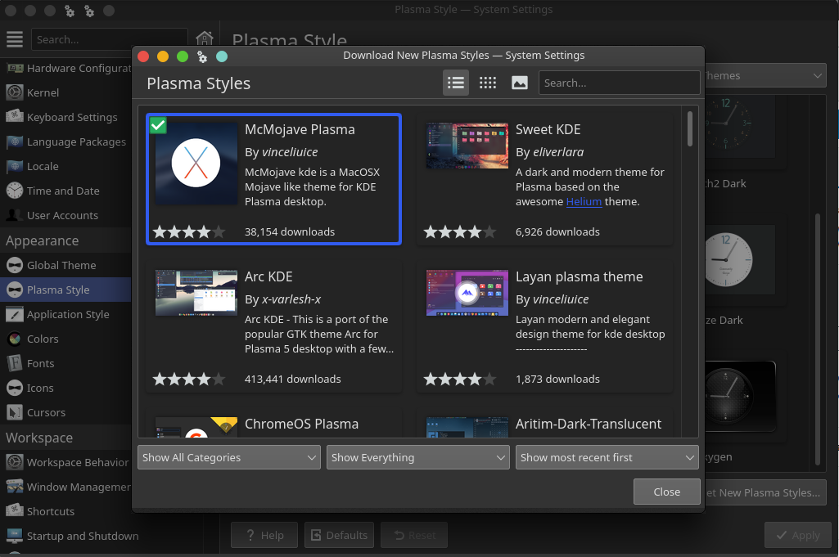Screen dimensions: 839x557
Task: Open Startup and Shutdown via its sidebar icon
Action: (x=15, y=537)
